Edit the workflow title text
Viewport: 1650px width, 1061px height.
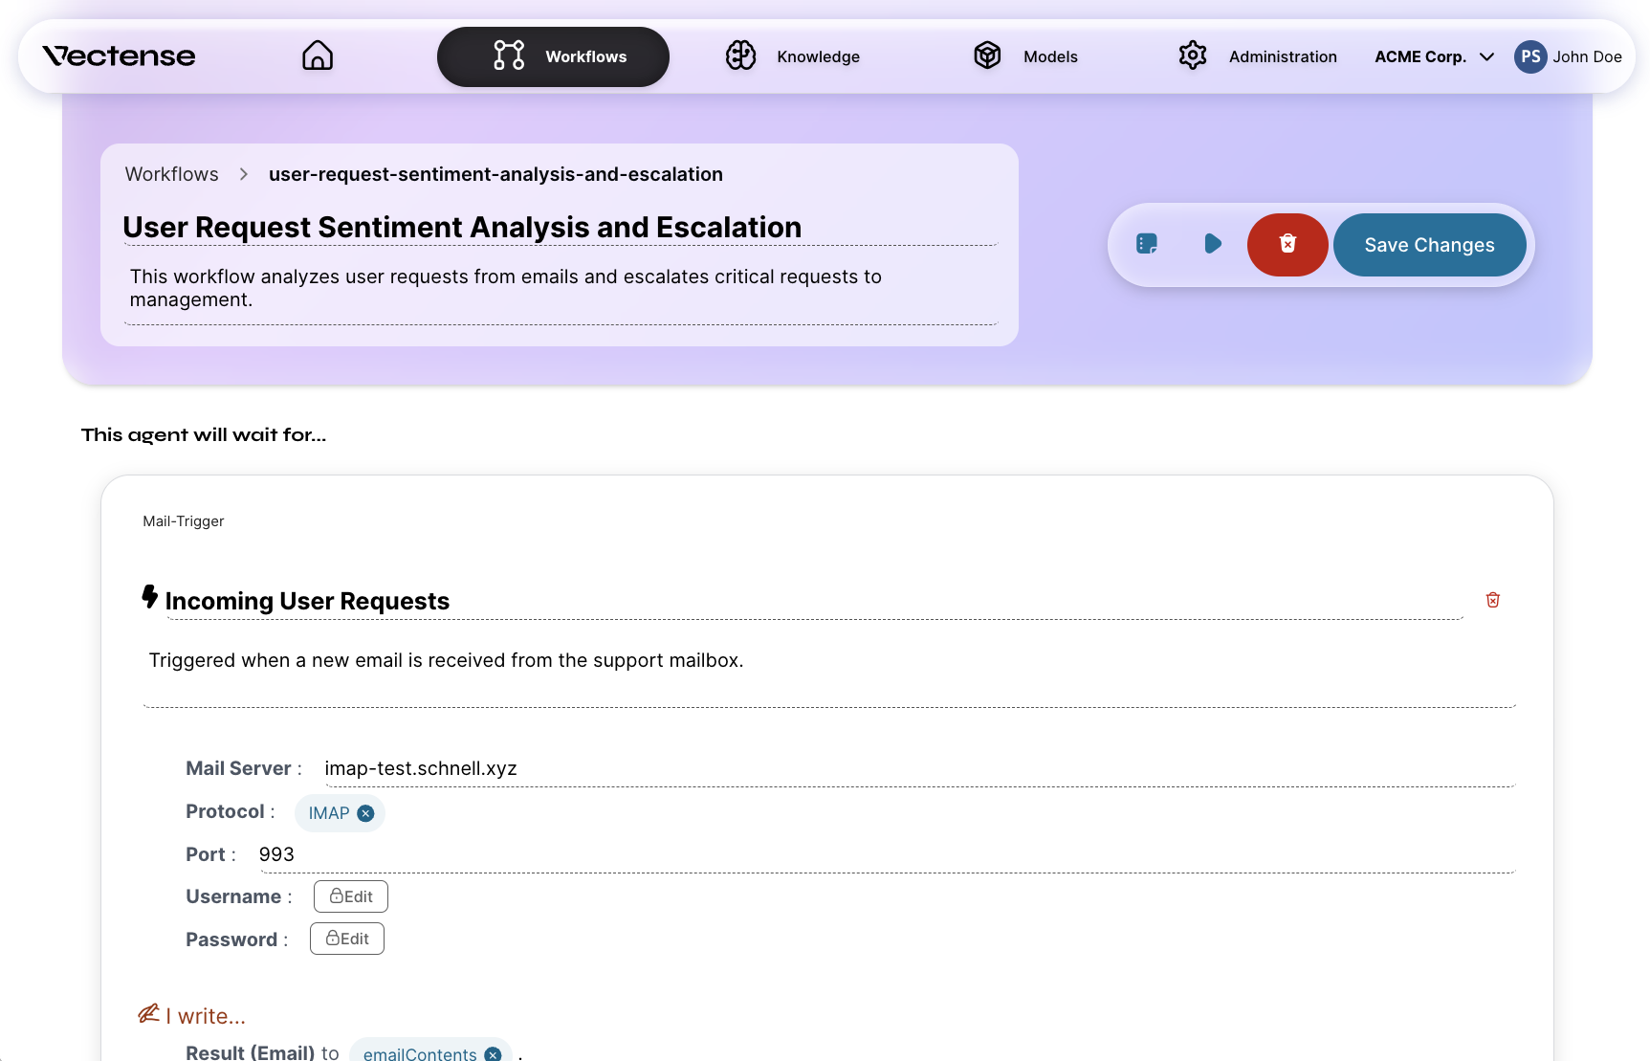tap(463, 228)
